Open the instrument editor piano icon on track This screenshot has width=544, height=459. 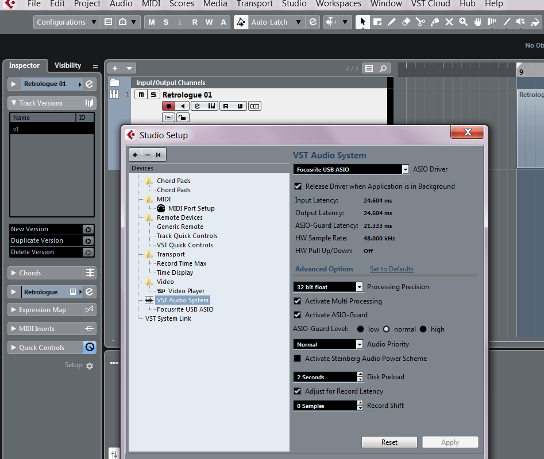pyautogui.click(x=211, y=106)
